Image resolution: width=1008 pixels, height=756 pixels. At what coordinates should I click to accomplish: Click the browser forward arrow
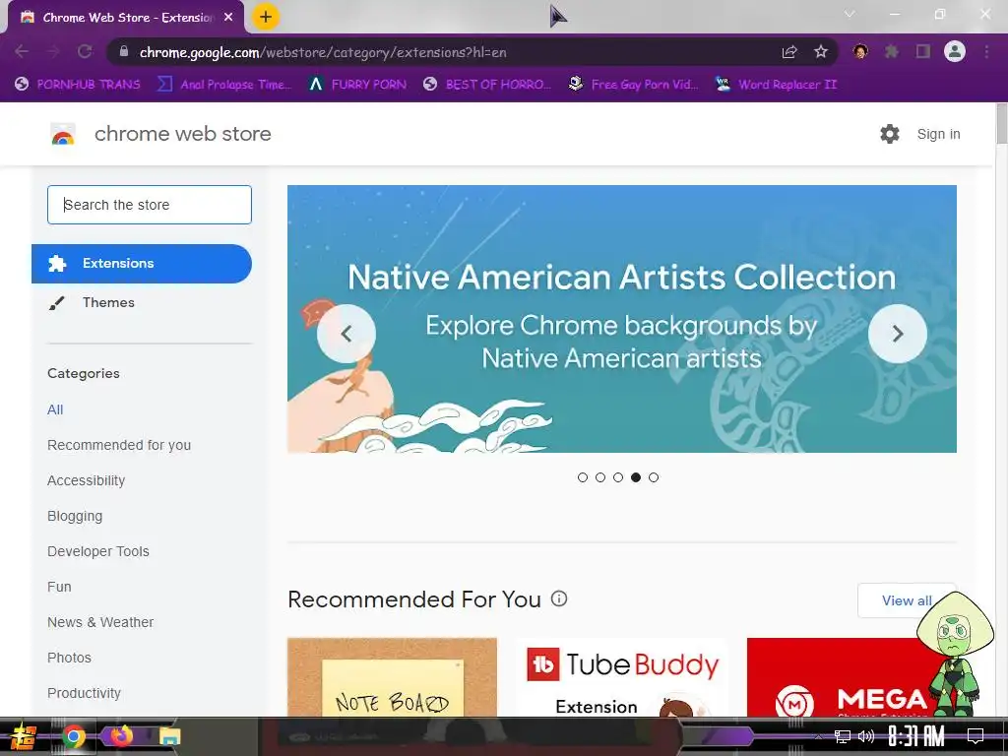pyautogui.click(x=53, y=51)
